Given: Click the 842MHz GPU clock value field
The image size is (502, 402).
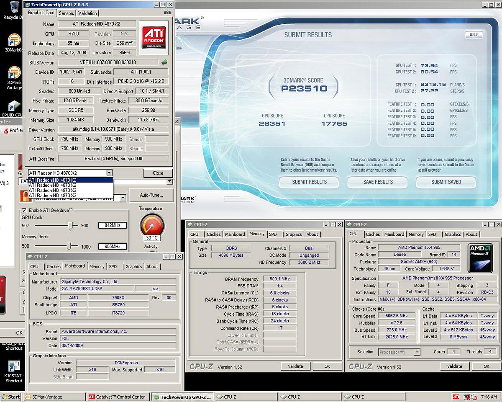Looking at the screenshot, I should (x=113, y=226).
